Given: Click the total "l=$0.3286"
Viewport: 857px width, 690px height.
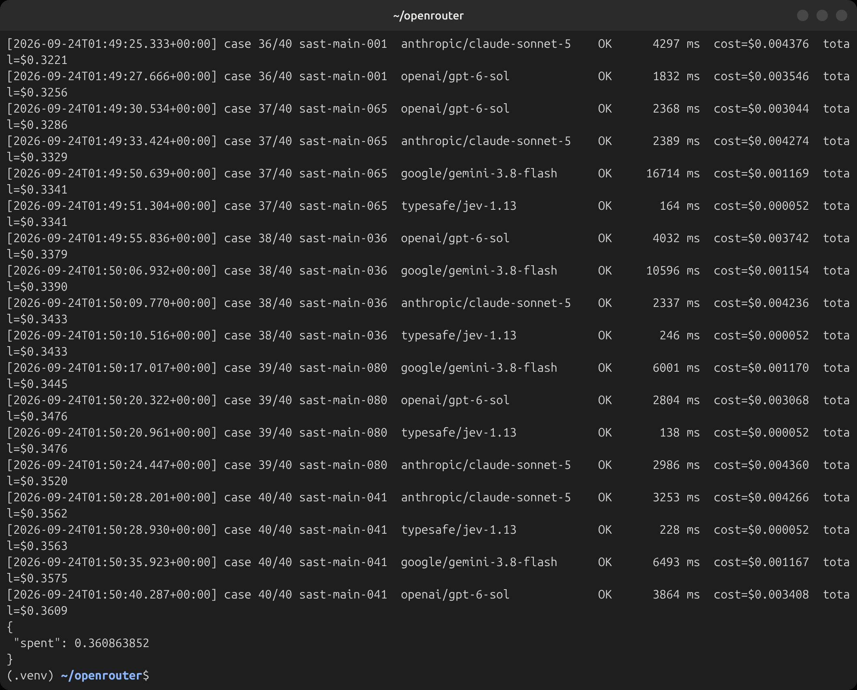Looking at the screenshot, I should (x=37, y=125).
